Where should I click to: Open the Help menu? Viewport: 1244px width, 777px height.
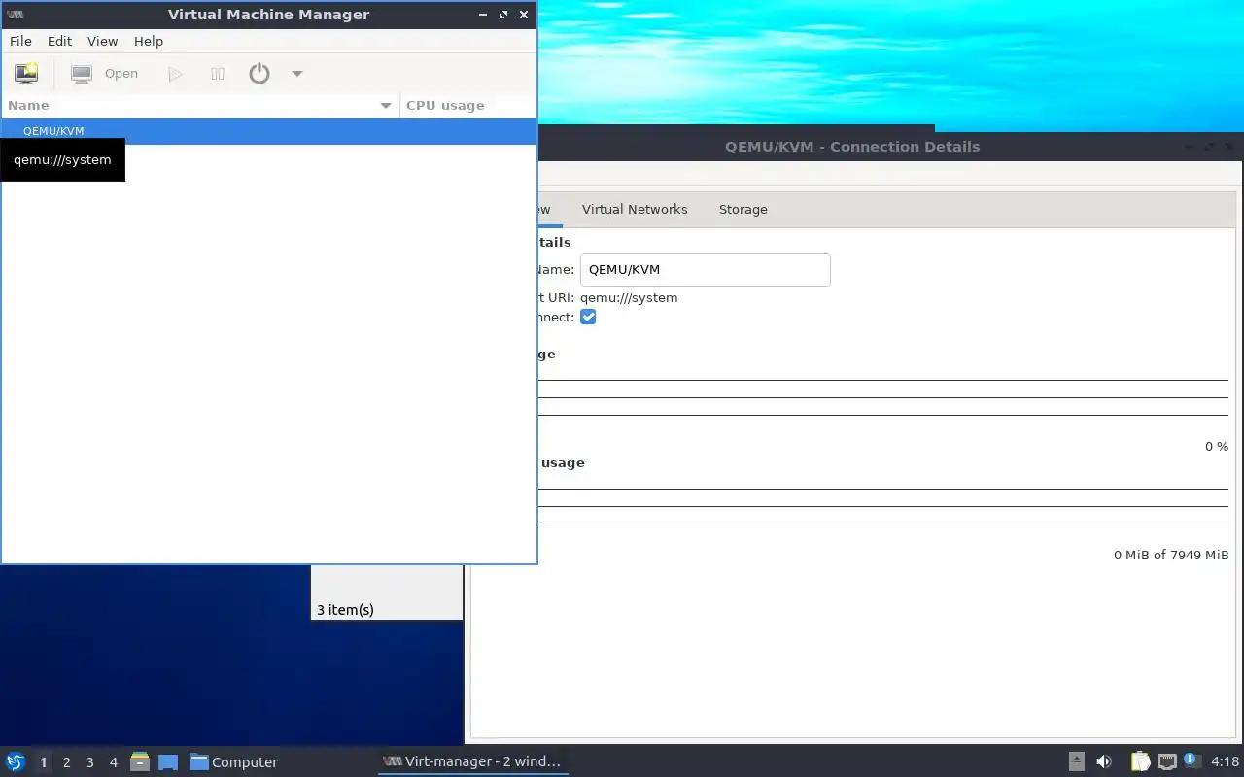point(149,41)
